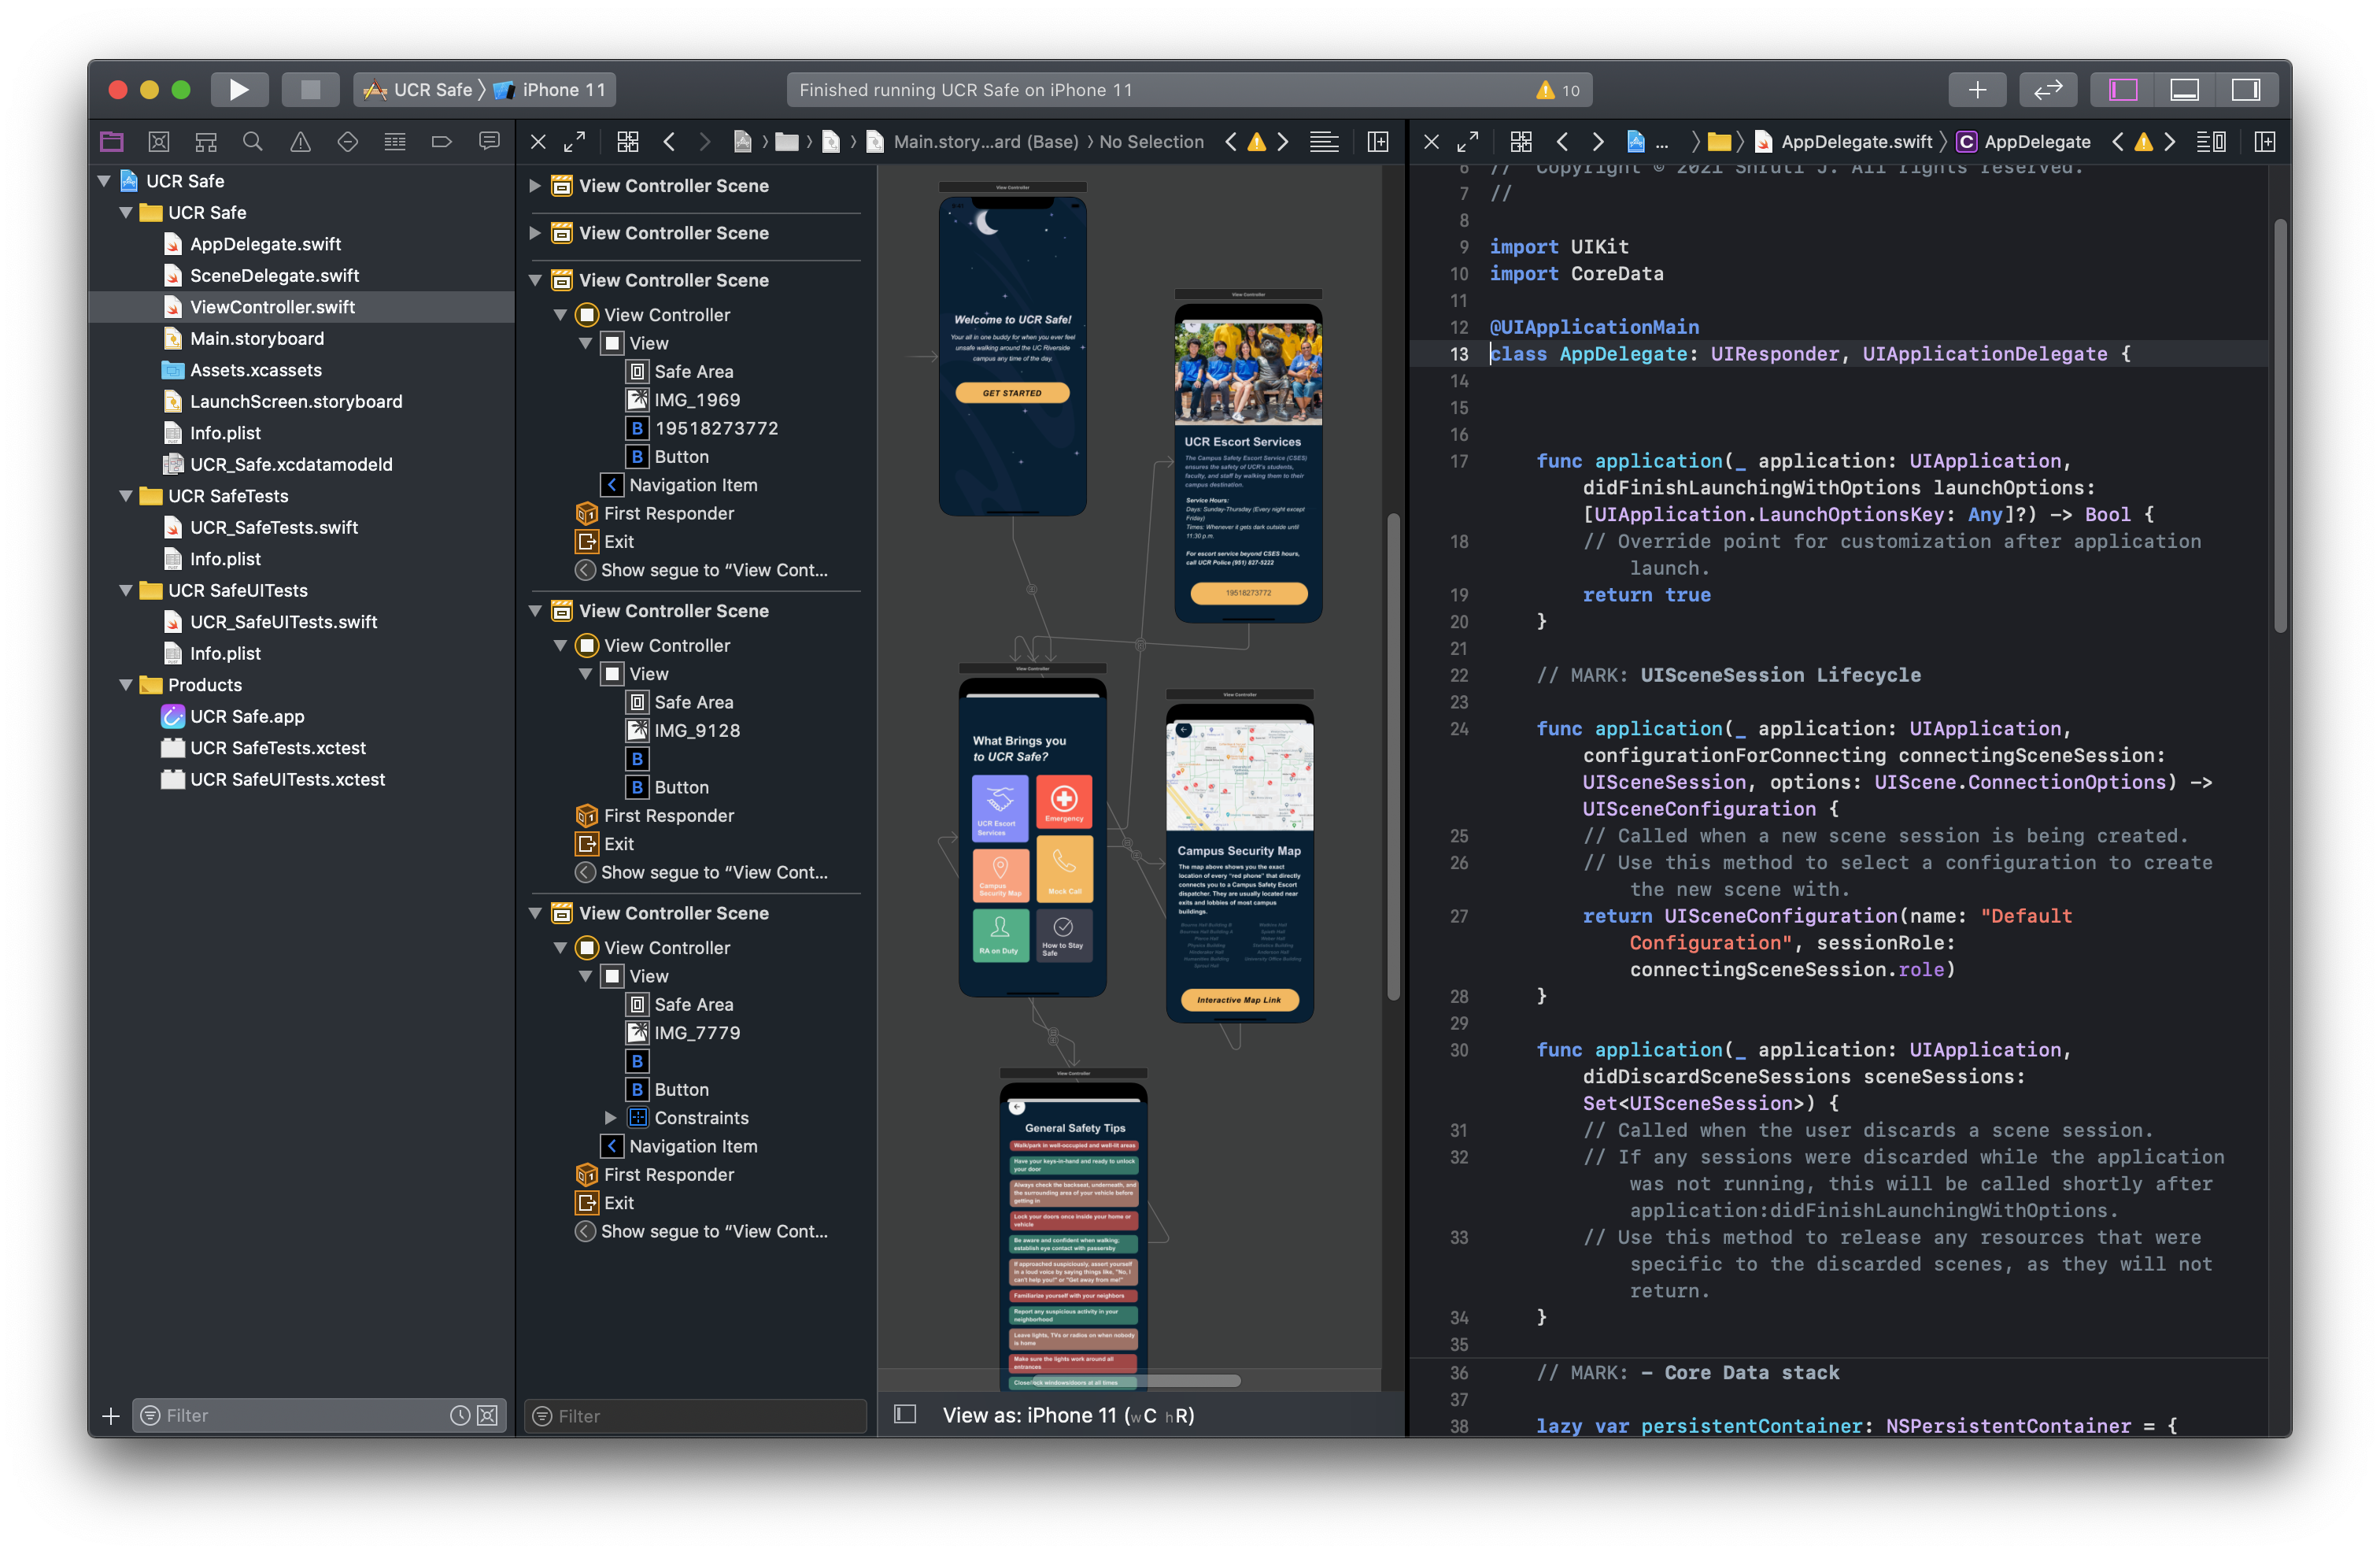Viewport: 2380px width, 1554px height.
Task: Click the code review arrows button
Action: point(2047,90)
